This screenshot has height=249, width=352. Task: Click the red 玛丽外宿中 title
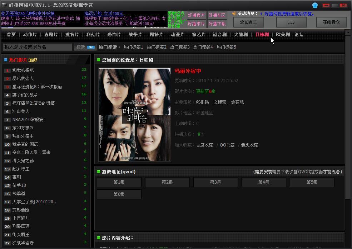tap(188, 71)
